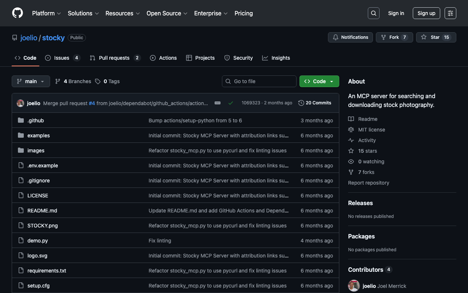468x293 pixels.
Task: Click the 20 Commits history link
Action: click(315, 103)
